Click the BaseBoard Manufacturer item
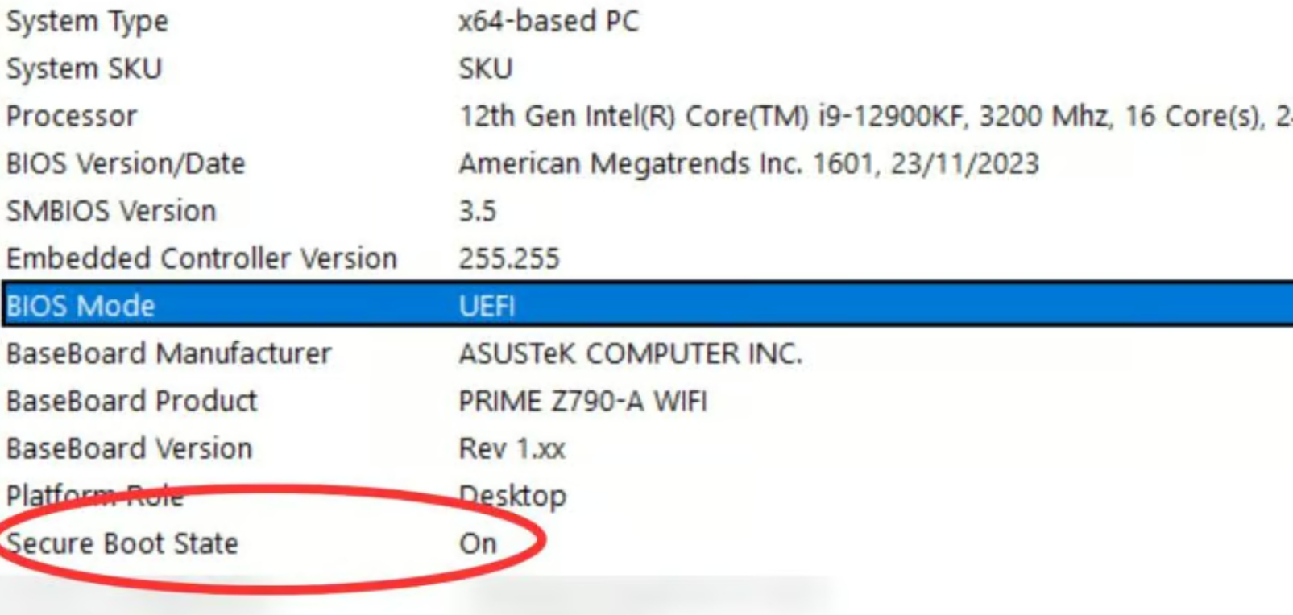Image resolution: width=1293 pixels, height=615 pixels. [x=169, y=353]
